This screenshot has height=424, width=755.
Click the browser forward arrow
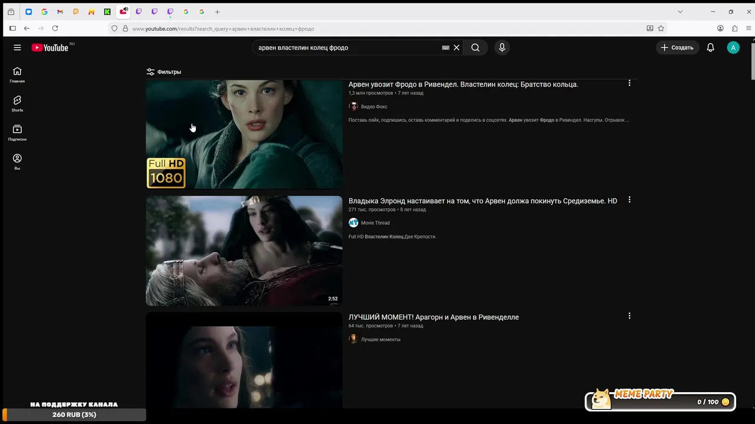(41, 28)
